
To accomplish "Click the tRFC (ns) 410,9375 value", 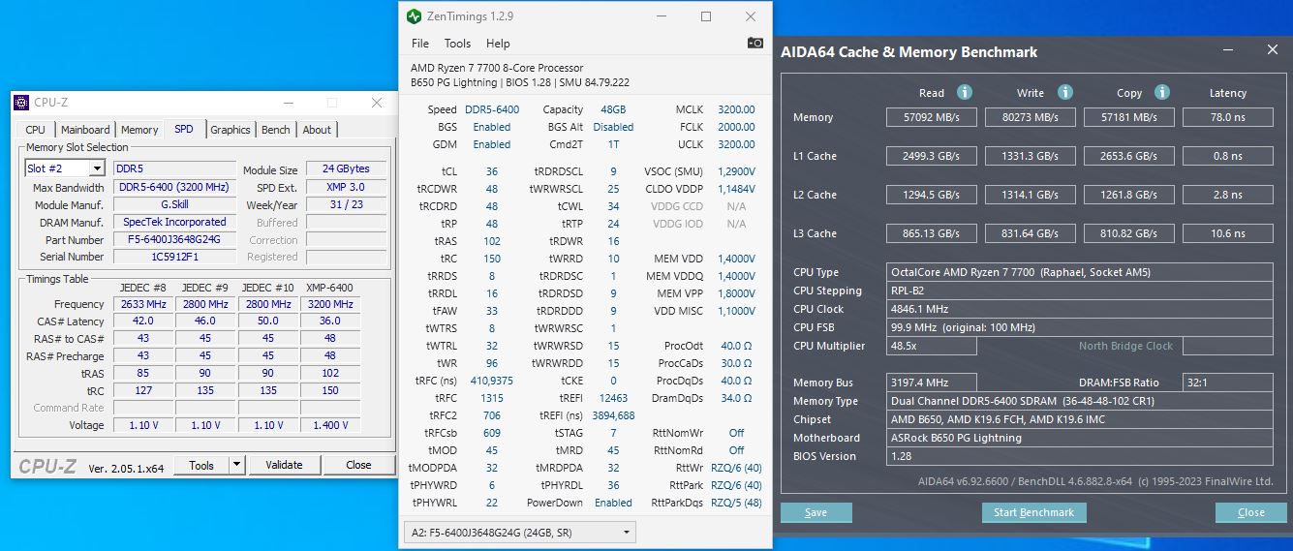I will [492, 381].
